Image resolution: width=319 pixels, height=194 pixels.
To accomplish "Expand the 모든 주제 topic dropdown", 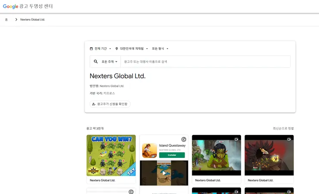I will [x=109, y=62].
